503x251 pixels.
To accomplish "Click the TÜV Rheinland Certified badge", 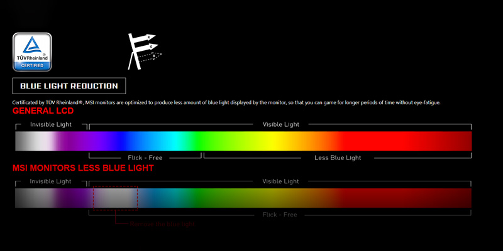I will (x=32, y=52).
